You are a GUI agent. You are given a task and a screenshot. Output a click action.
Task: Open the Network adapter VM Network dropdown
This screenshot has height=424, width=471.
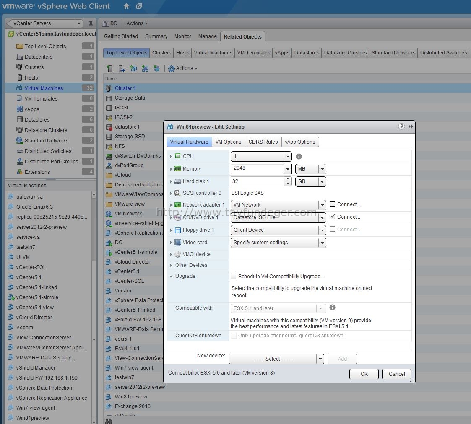coord(322,205)
